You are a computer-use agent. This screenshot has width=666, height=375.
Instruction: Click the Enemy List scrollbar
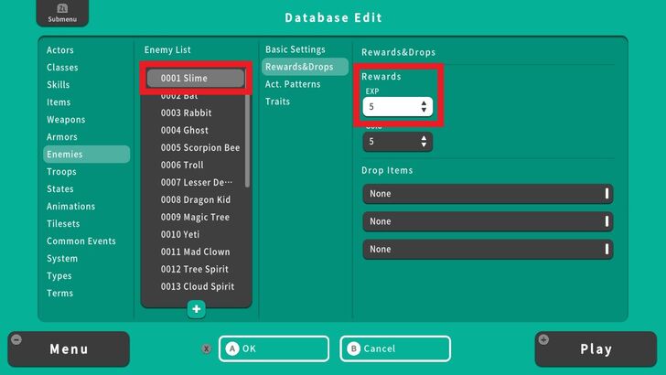pos(248,137)
